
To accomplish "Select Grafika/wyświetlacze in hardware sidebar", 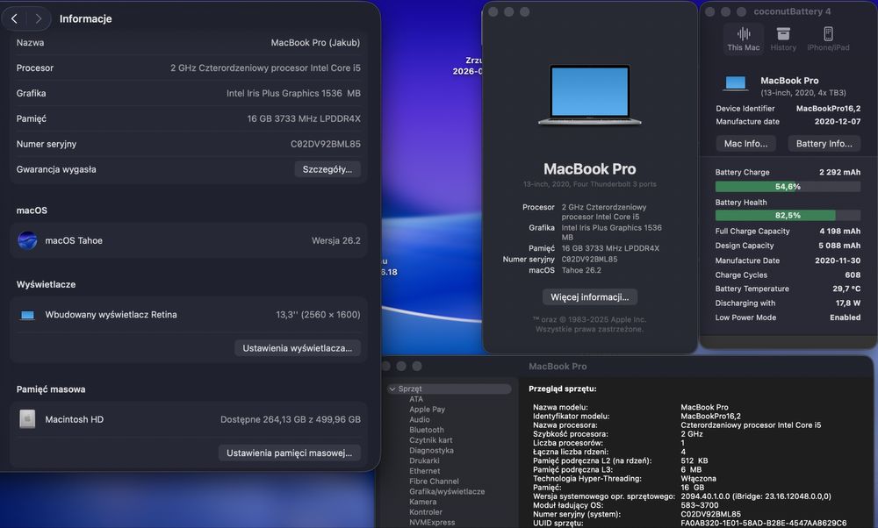I will [447, 492].
